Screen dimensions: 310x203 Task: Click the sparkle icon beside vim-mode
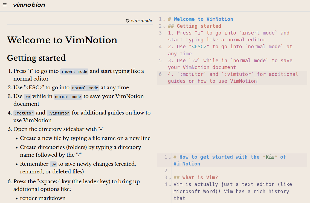click(128, 21)
